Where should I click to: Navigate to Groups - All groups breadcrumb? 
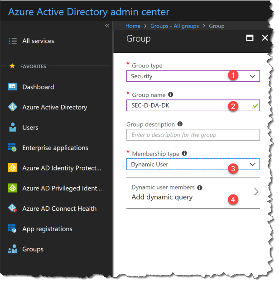[174, 26]
